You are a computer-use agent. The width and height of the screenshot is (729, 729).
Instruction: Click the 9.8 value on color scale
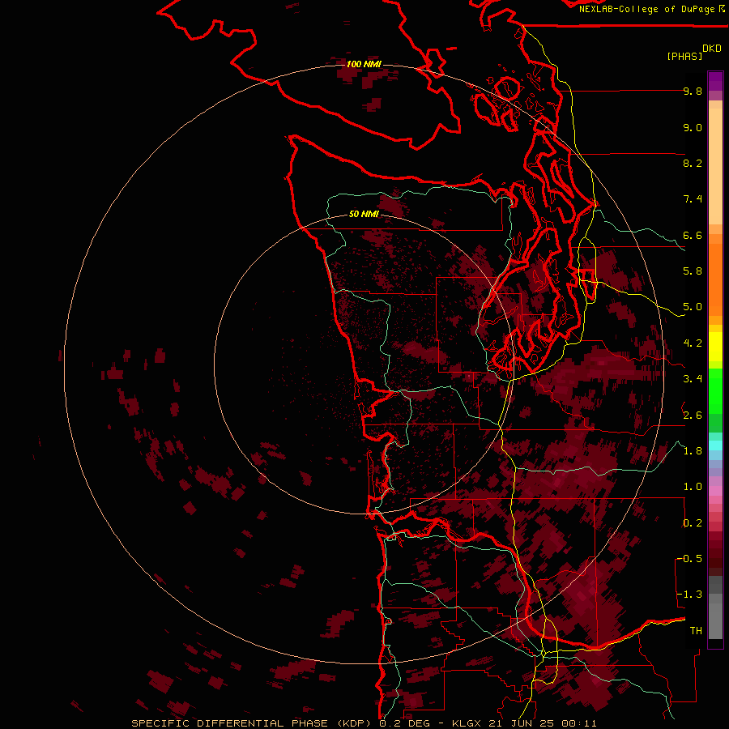coord(693,91)
